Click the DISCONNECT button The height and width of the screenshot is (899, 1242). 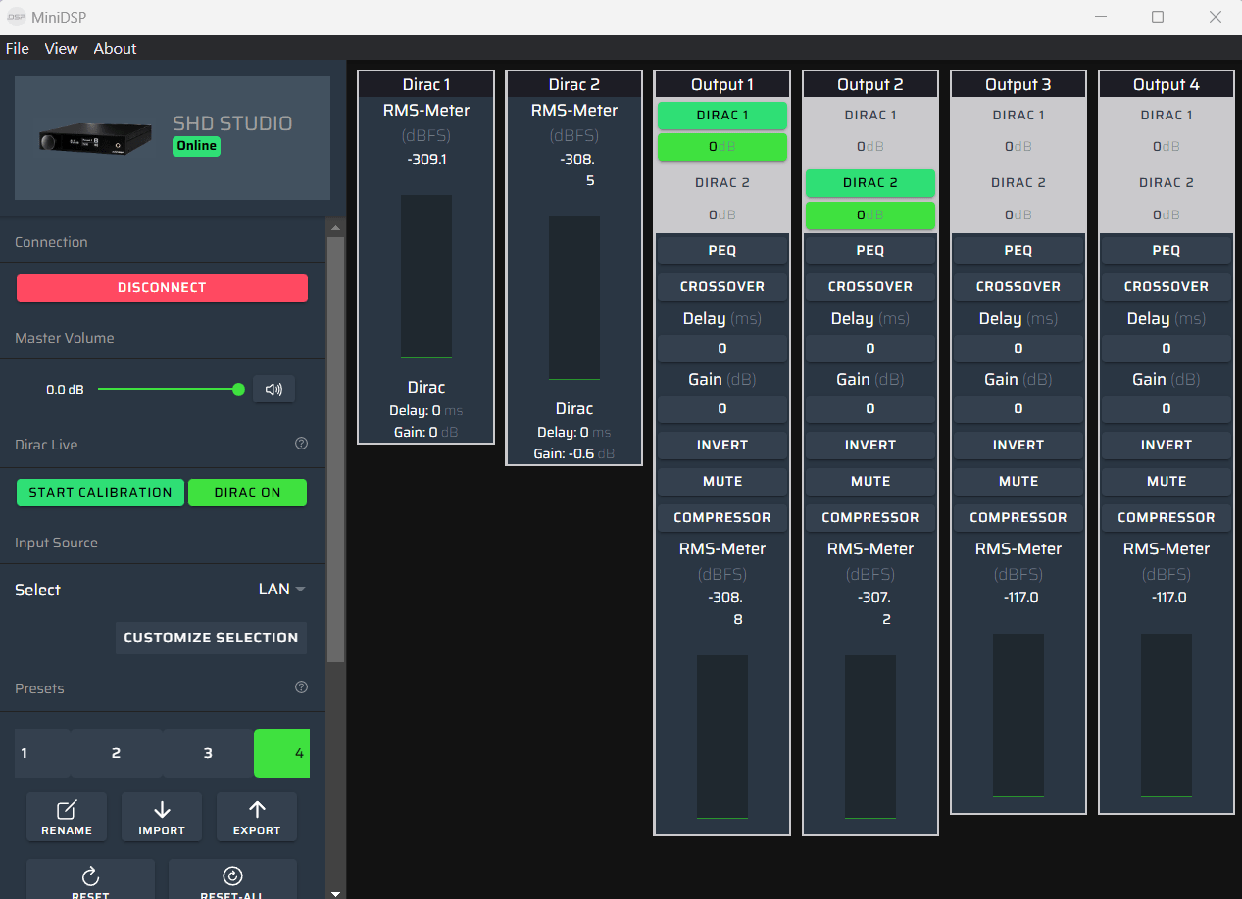point(162,288)
